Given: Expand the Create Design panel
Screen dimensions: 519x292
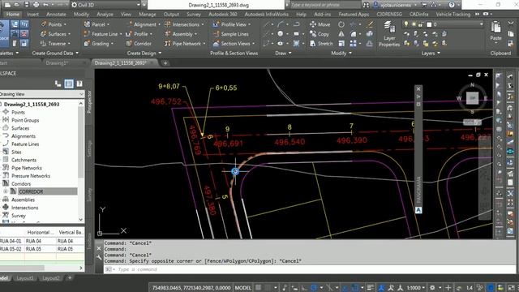Looking at the screenshot, I should (x=144, y=53).
